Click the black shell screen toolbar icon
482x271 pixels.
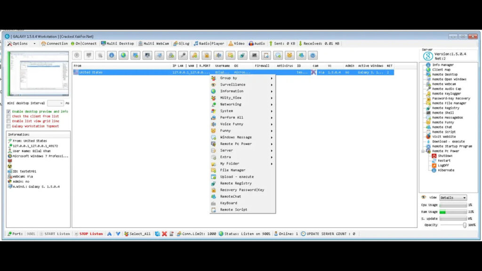[254, 56]
